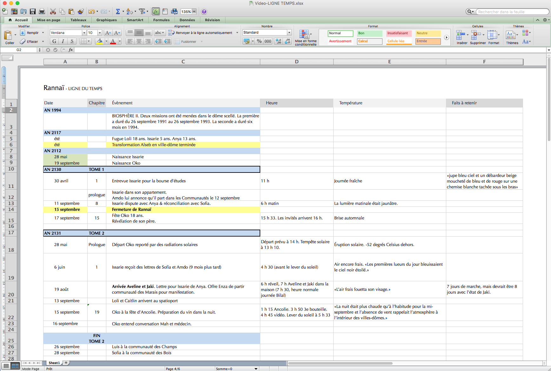Click the Filter funnel icon
551x371 pixels.
click(142, 11)
